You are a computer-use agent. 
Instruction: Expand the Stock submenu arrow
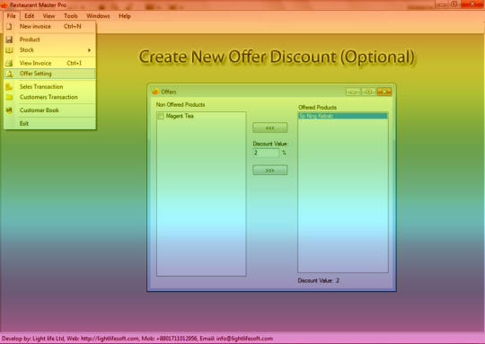(90, 50)
